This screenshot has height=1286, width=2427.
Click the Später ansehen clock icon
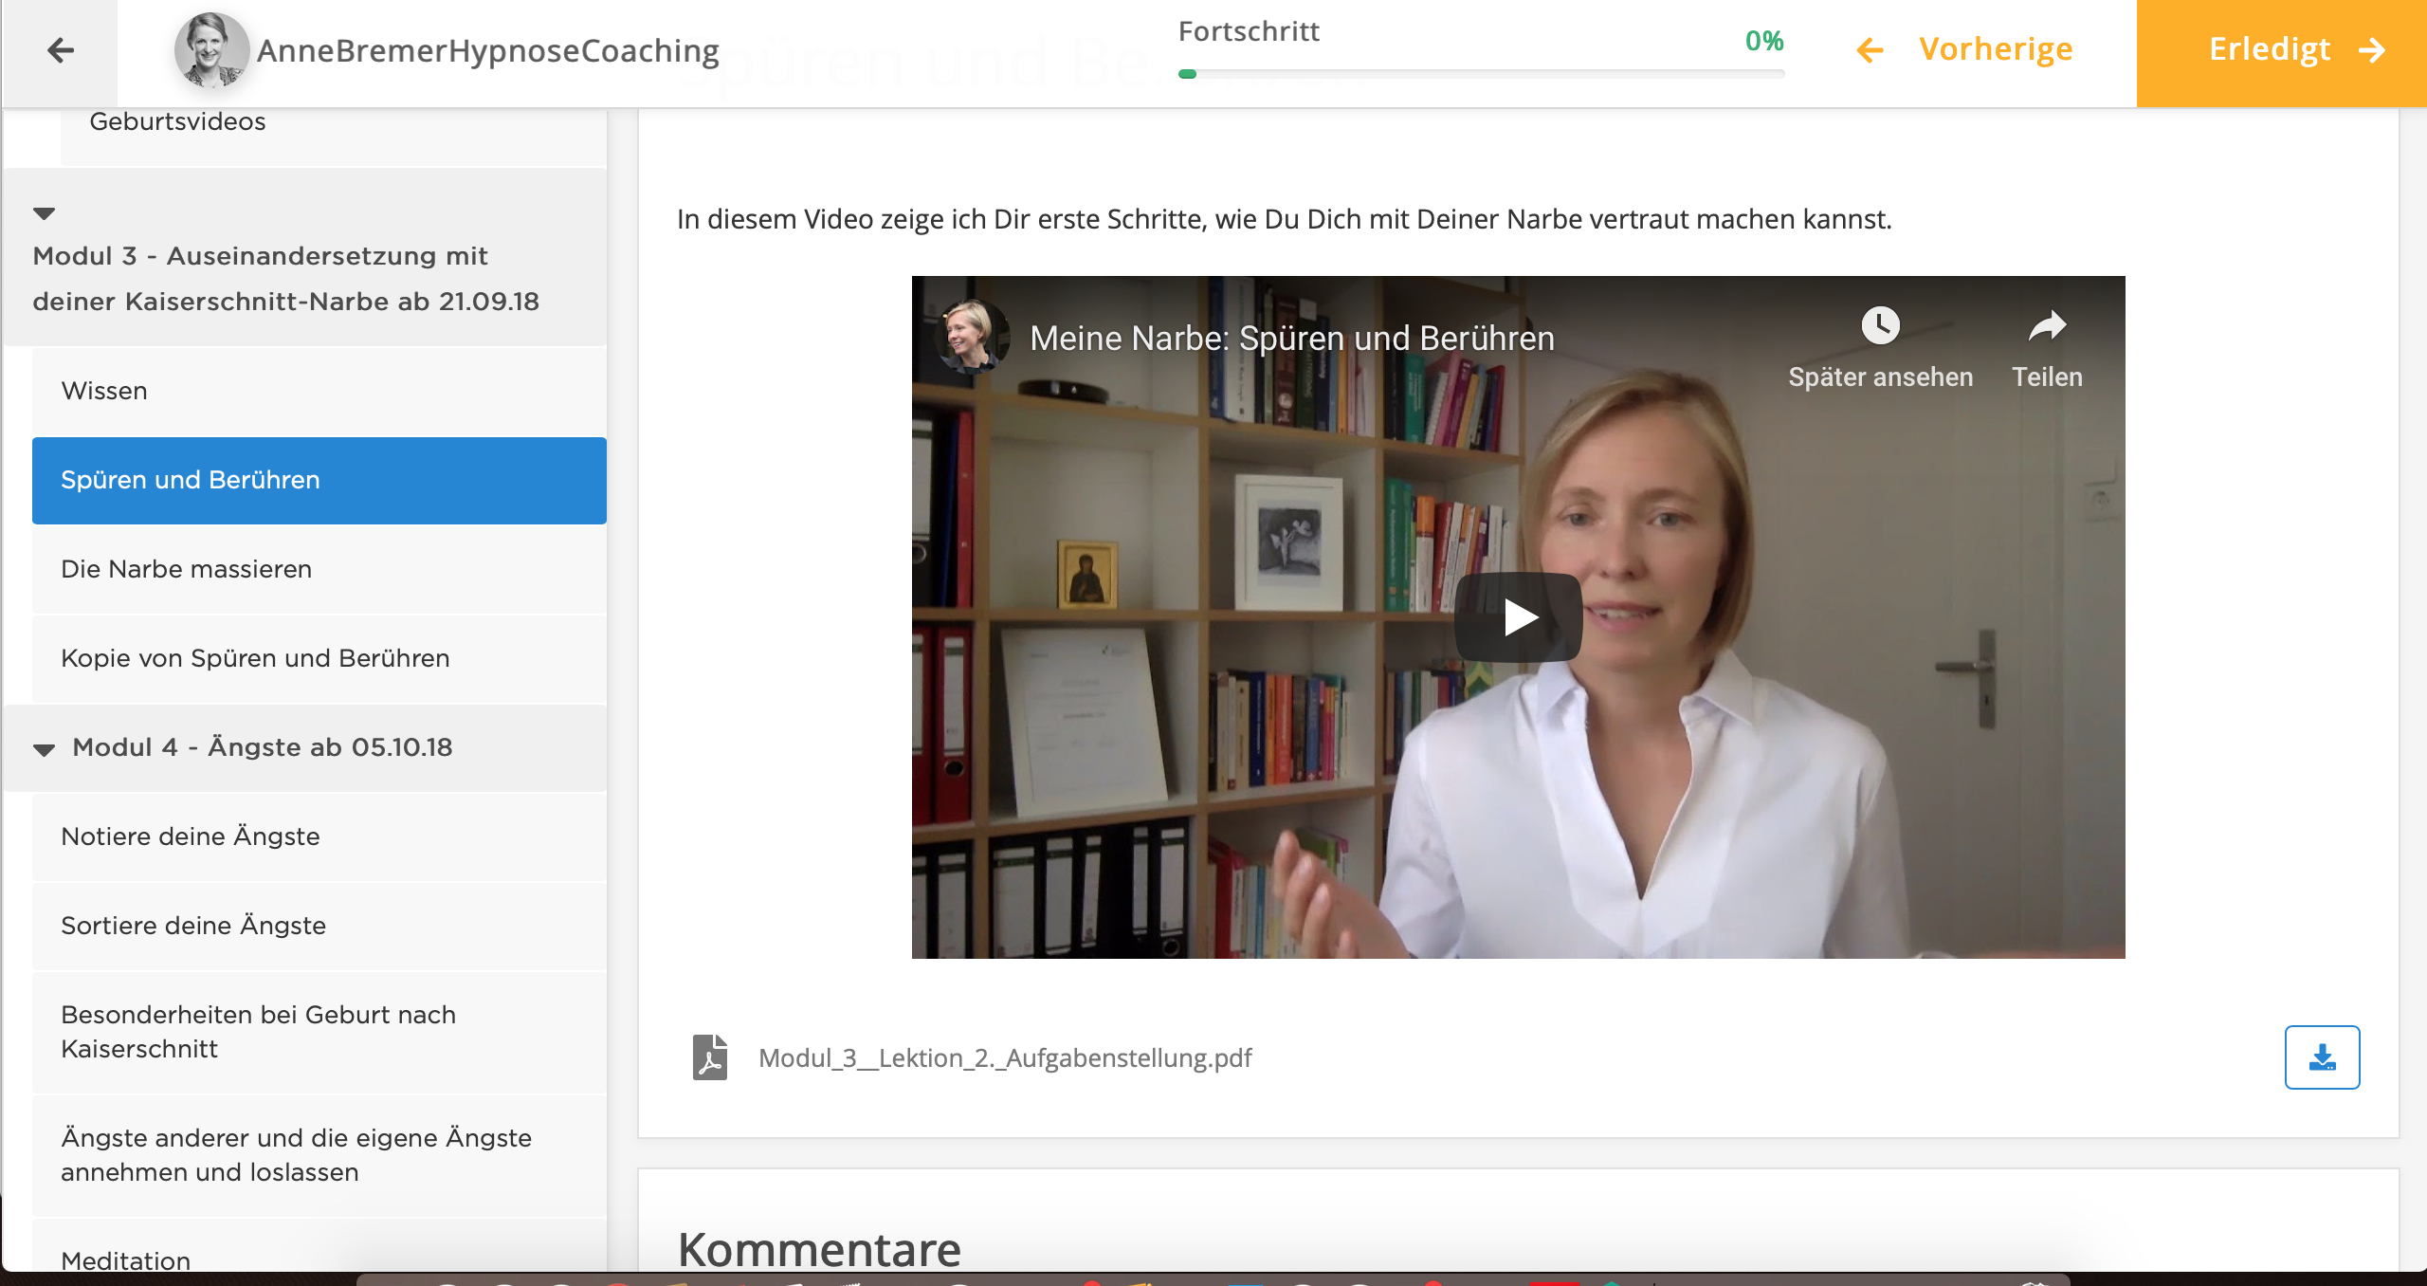click(x=1880, y=326)
